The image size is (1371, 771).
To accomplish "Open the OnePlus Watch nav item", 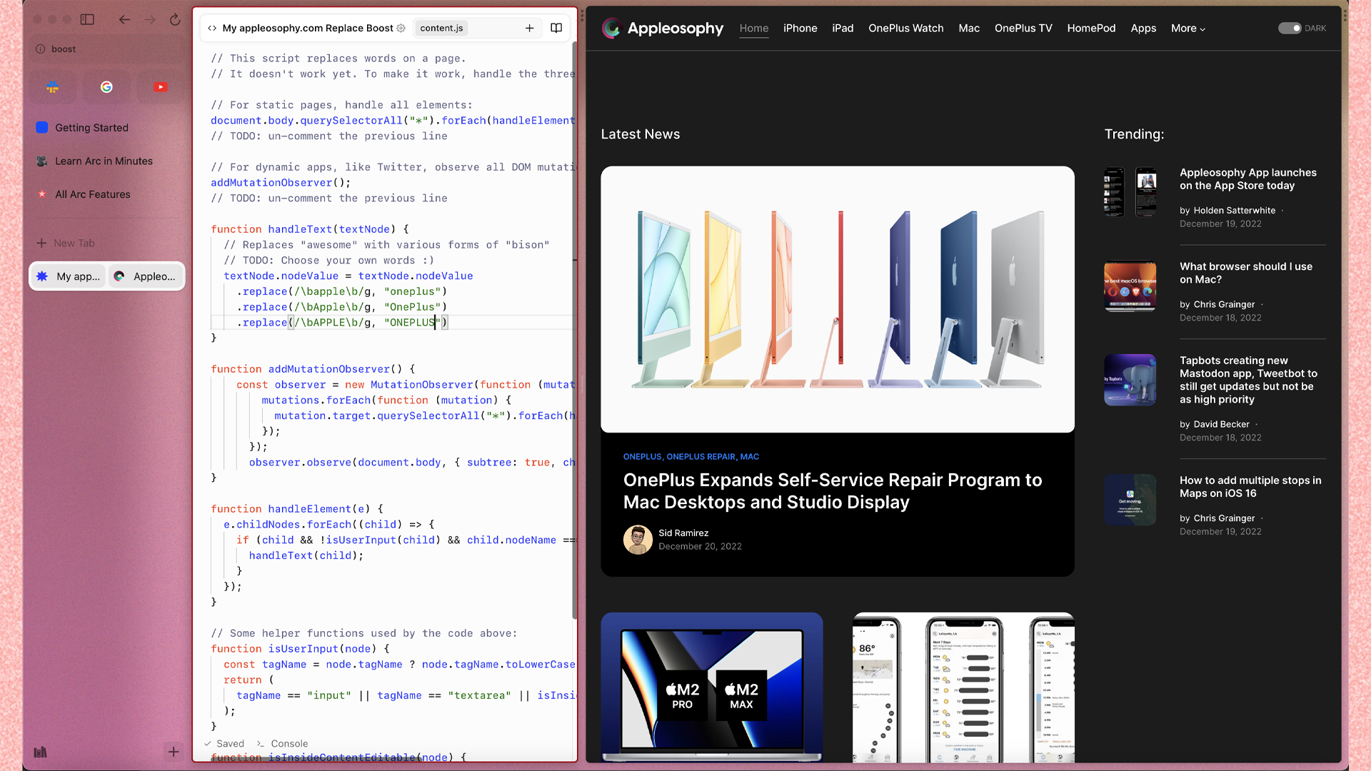I will (905, 28).
